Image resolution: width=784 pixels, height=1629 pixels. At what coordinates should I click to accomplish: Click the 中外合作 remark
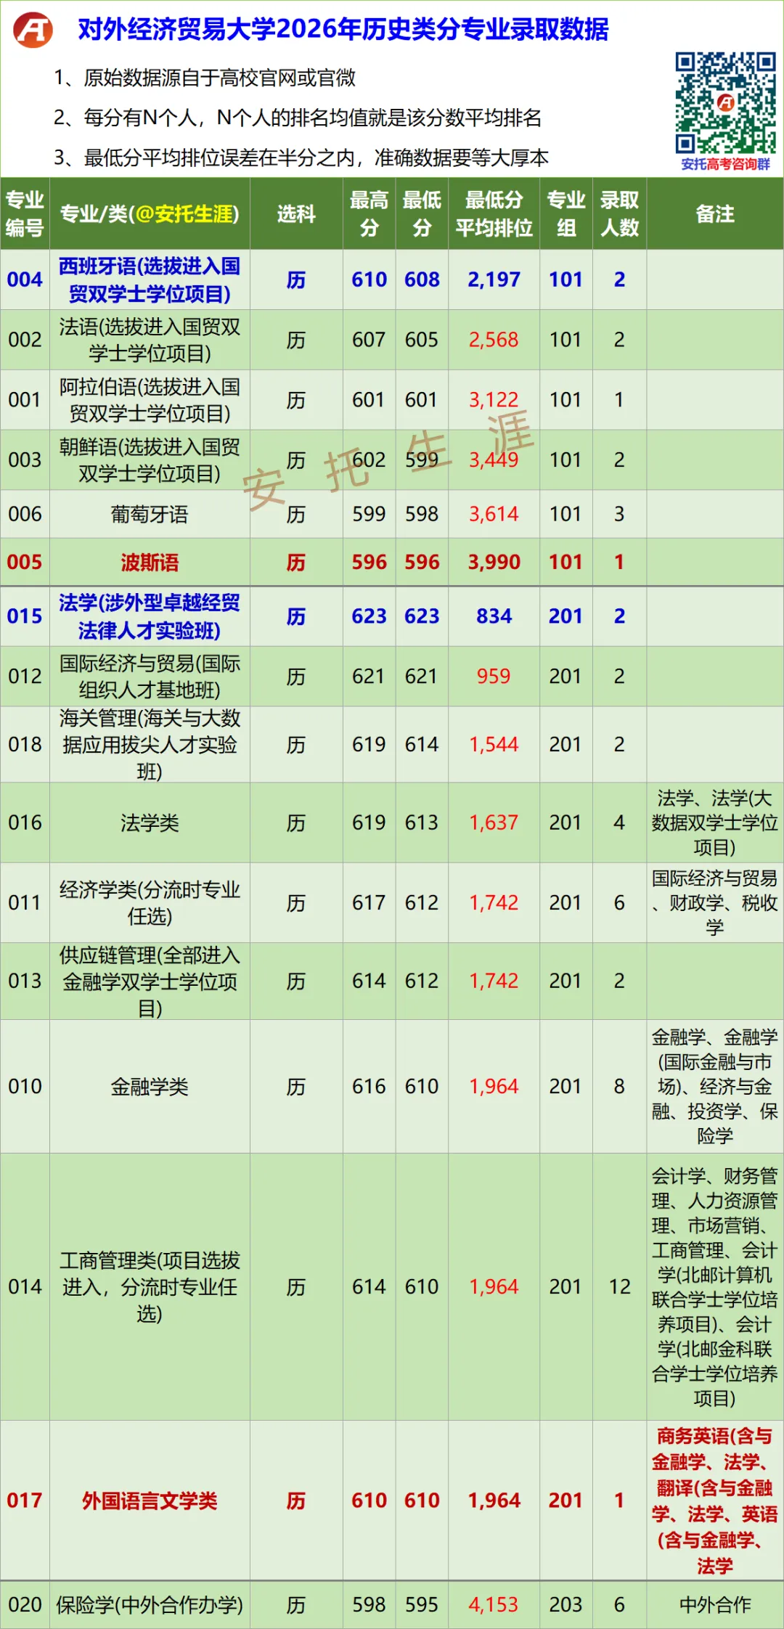tap(715, 1605)
